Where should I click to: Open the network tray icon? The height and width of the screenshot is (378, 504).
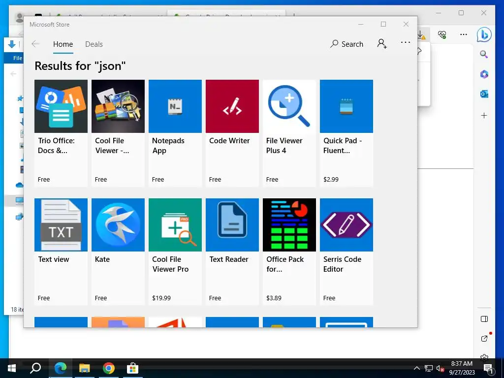pyautogui.click(x=429, y=368)
